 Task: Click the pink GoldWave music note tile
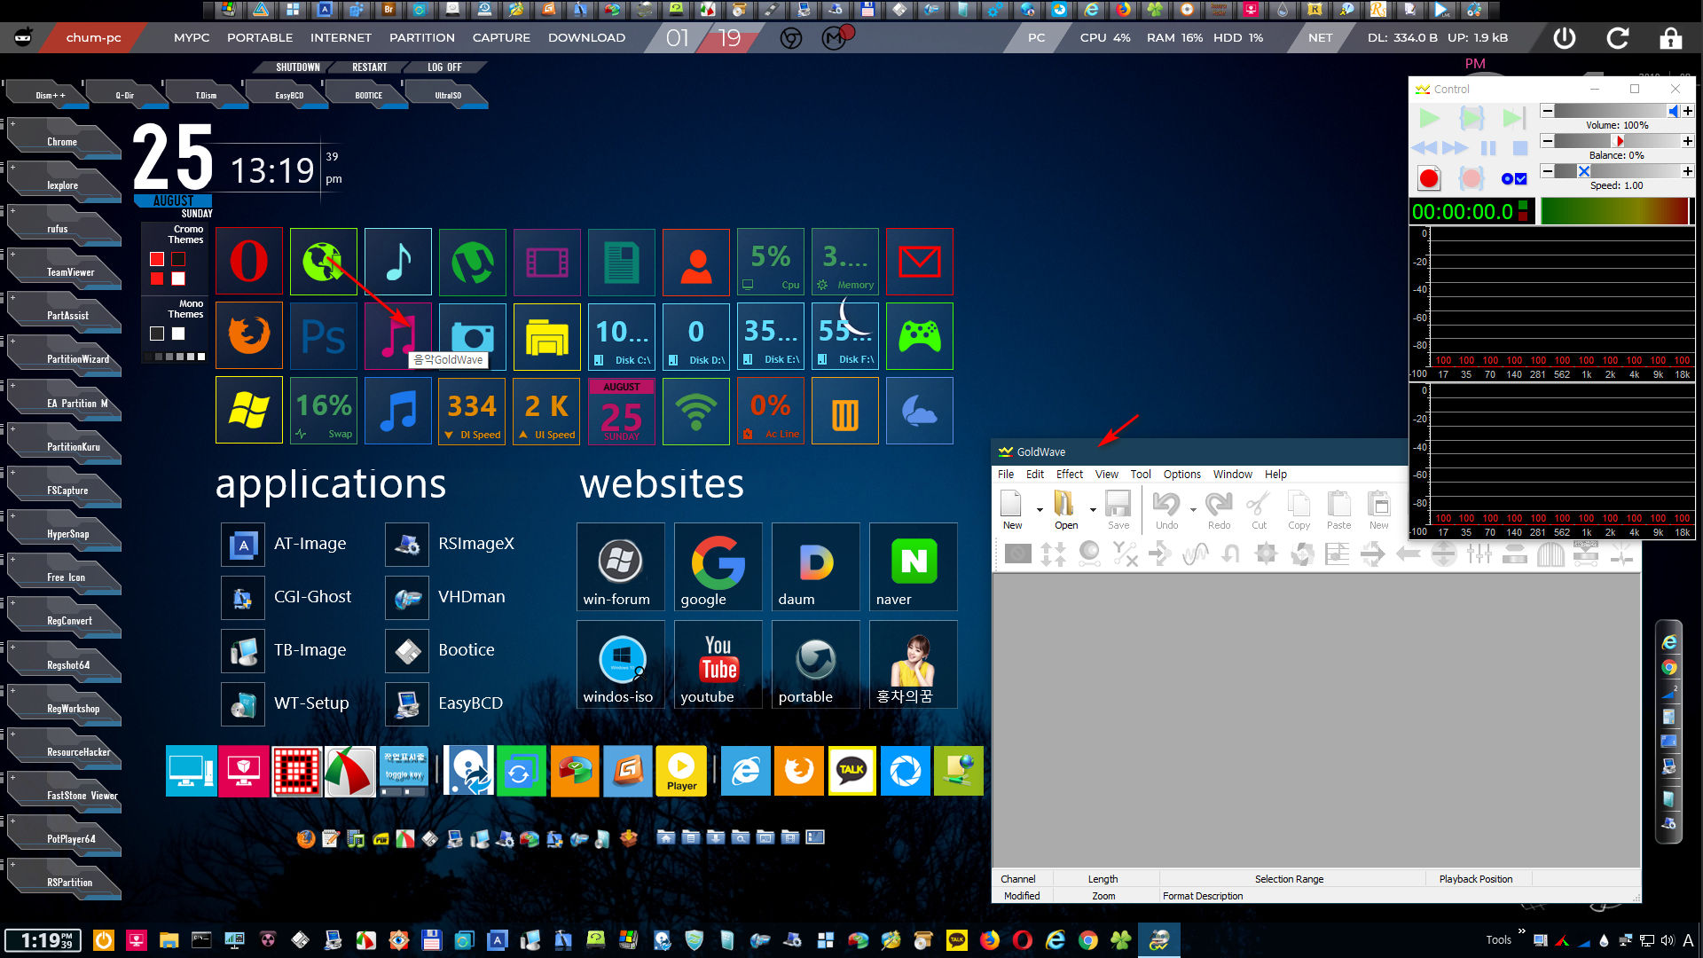tap(398, 336)
